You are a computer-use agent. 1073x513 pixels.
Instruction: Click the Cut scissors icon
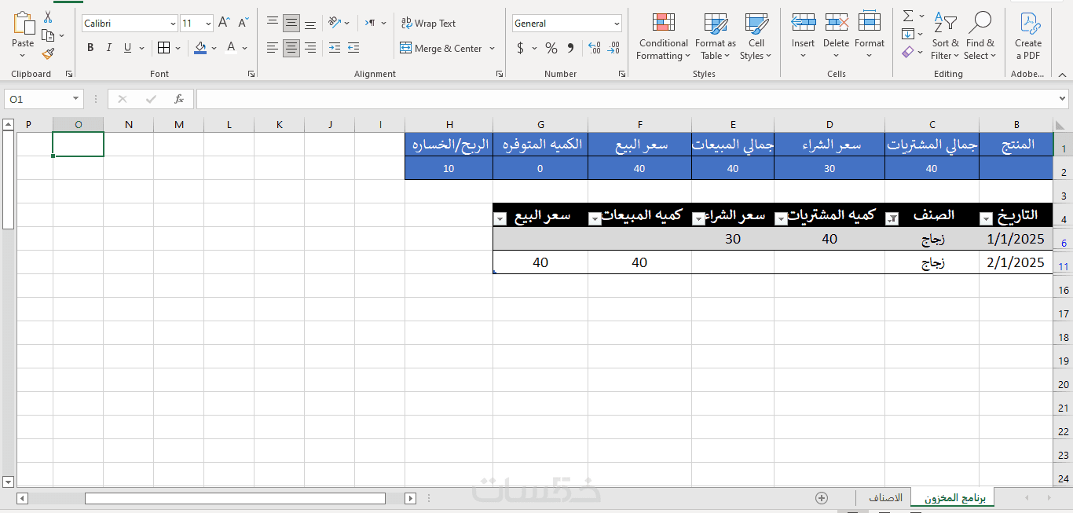(48, 17)
